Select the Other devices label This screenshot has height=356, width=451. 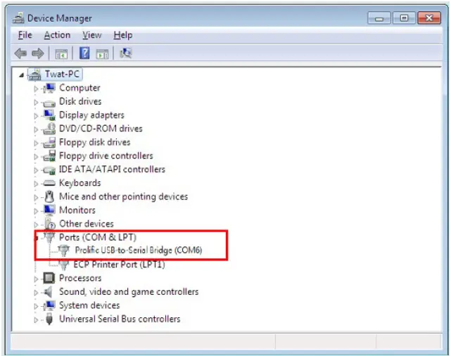[x=87, y=224]
